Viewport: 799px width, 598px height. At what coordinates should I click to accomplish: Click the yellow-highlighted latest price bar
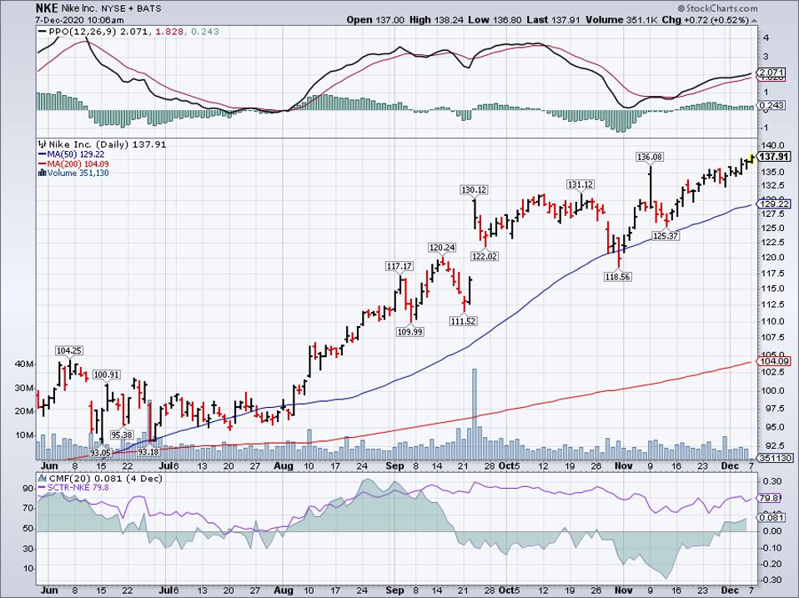[x=752, y=158]
